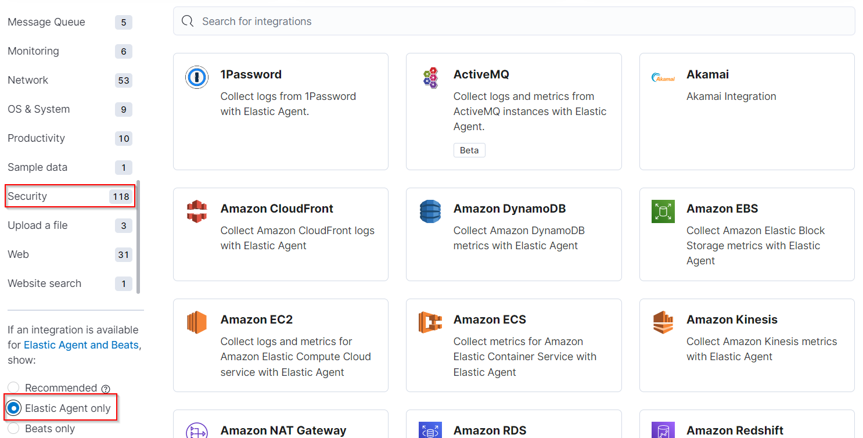863x438 pixels.
Task: Open the Network category filter
Action: coord(70,80)
